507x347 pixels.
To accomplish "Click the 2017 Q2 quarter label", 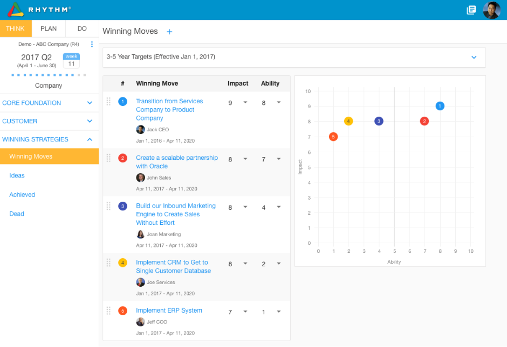I will point(36,58).
